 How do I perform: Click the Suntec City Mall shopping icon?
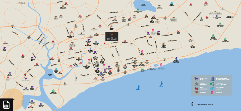coord(32,87)
